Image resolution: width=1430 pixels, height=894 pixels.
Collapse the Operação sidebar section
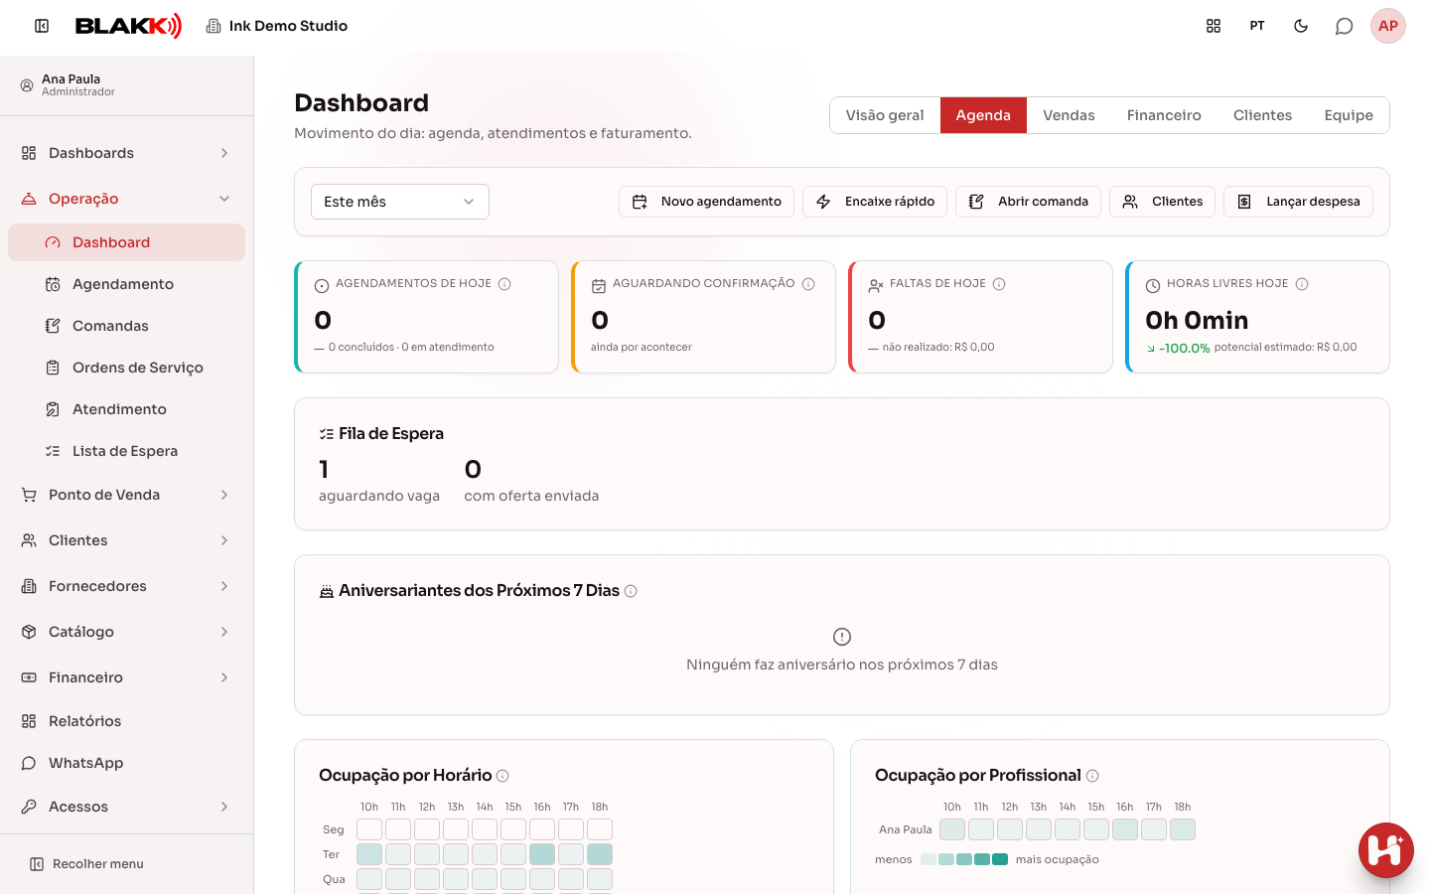point(126,199)
